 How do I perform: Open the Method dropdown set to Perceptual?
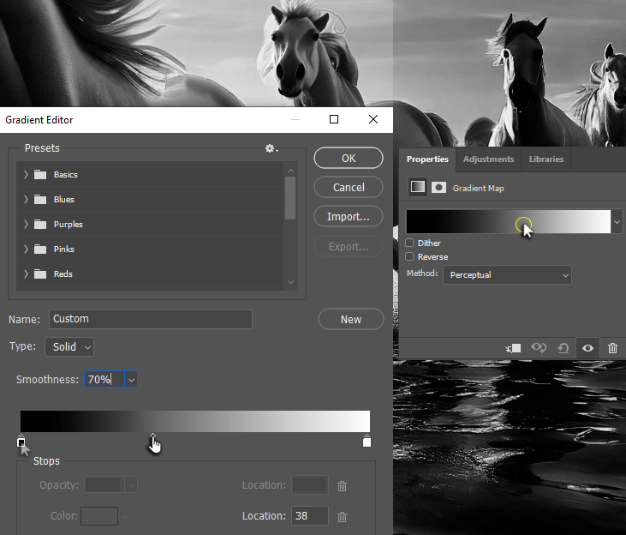pyautogui.click(x=507, y=275)
